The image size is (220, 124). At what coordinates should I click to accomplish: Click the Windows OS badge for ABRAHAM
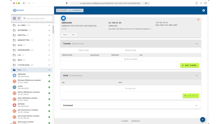pos(63,18)
